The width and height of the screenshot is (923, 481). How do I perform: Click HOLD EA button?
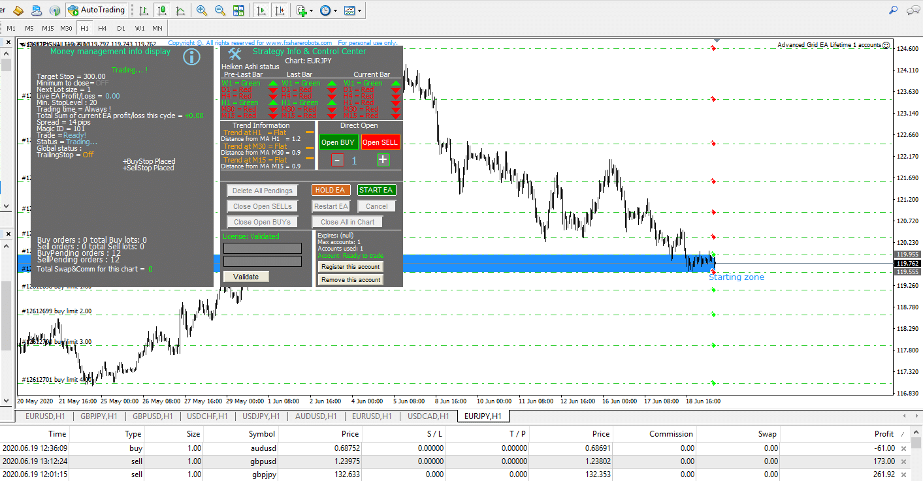pyautogui.click(x=331, y=190)
